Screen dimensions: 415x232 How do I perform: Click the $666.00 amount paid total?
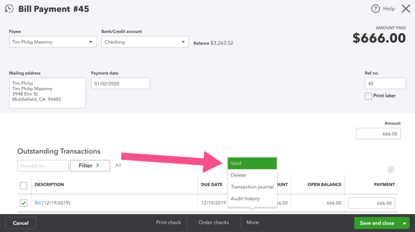click(379, 38)
